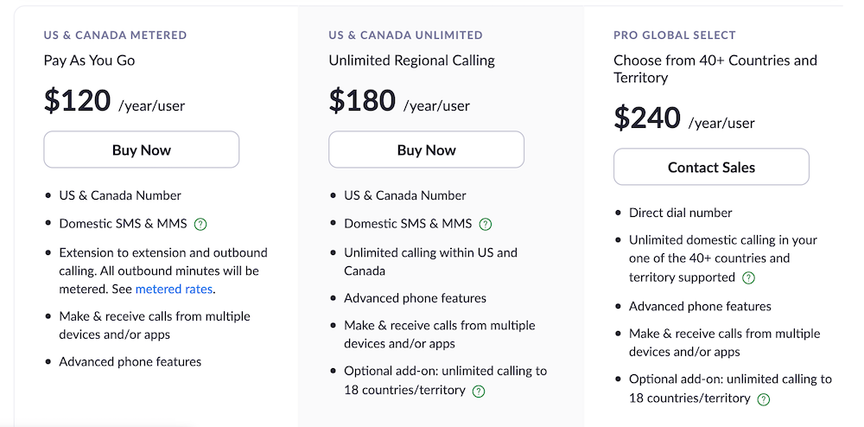Image resolution: width=864 pixels, height=427 pixels.
Task: Open help icon for Unlimited plan's 18 countries add-on
Action: pyautogui.click(x=479, y=392)
